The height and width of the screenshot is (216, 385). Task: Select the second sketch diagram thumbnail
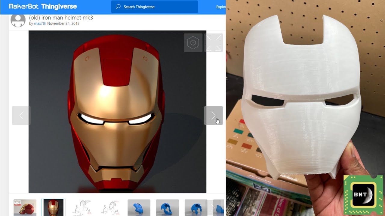coord(111,208)
